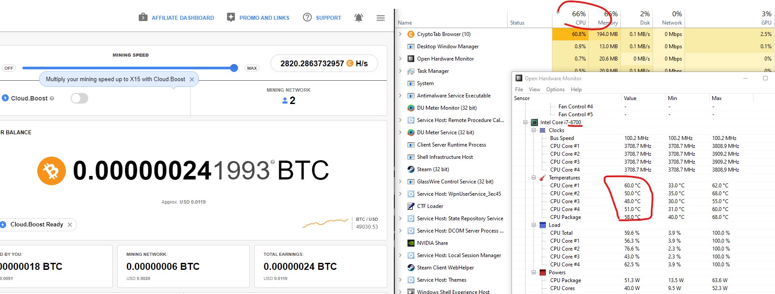Expand CryptoTab Browser process group
This screenshot has width=775, height=294.
pyautogui.click(x=400, y=34)
